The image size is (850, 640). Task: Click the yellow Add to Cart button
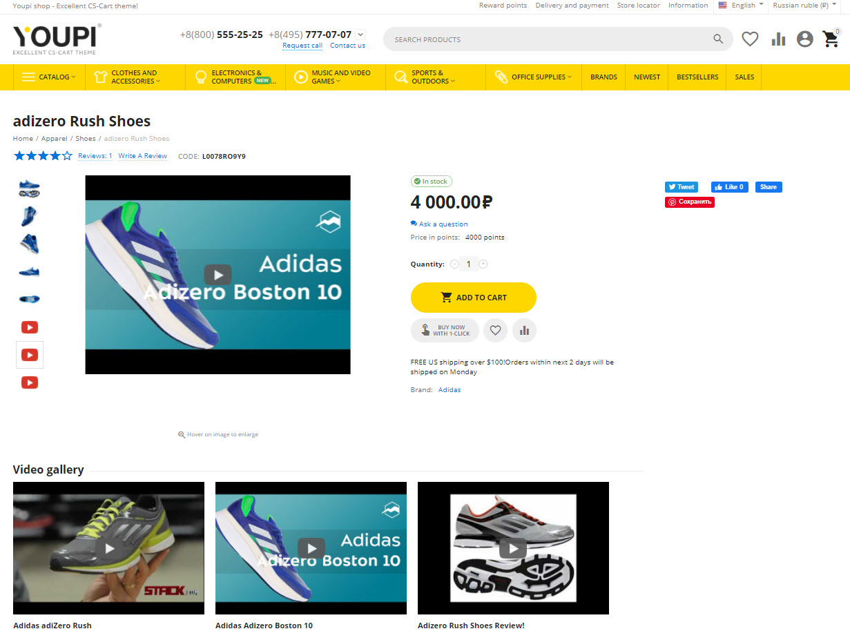(473, 297)
